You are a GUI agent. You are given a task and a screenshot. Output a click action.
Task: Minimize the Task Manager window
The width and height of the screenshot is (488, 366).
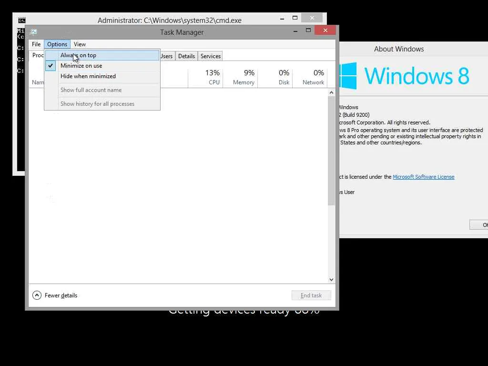tap(295, 31)
